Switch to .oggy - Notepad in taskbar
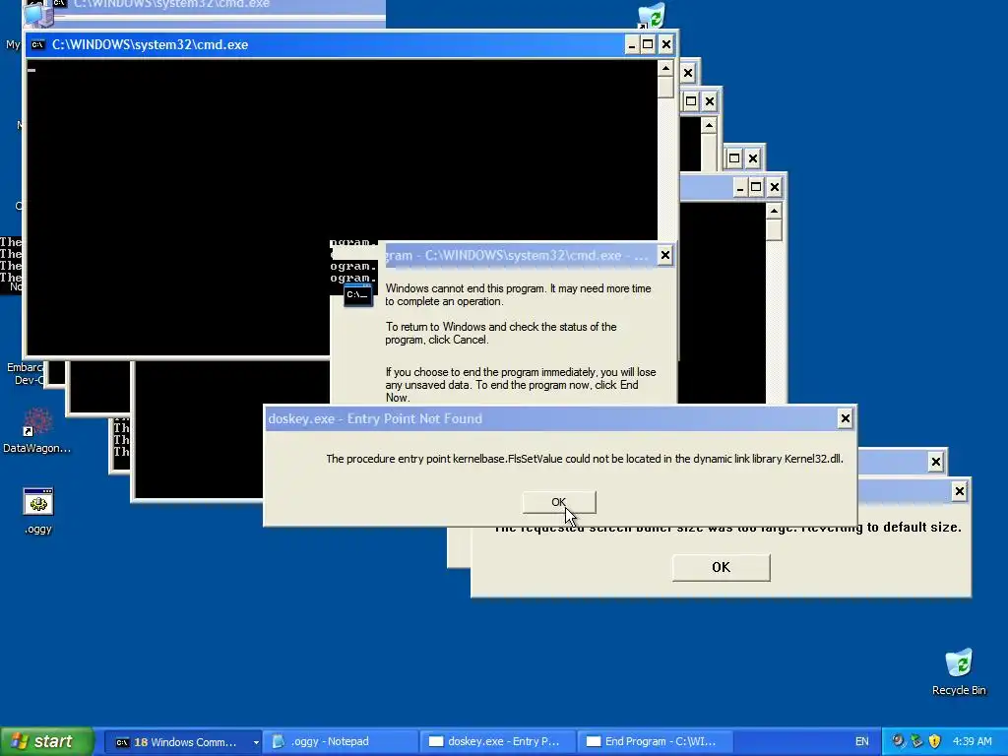The image size is (1008, 756). (340, 742)
